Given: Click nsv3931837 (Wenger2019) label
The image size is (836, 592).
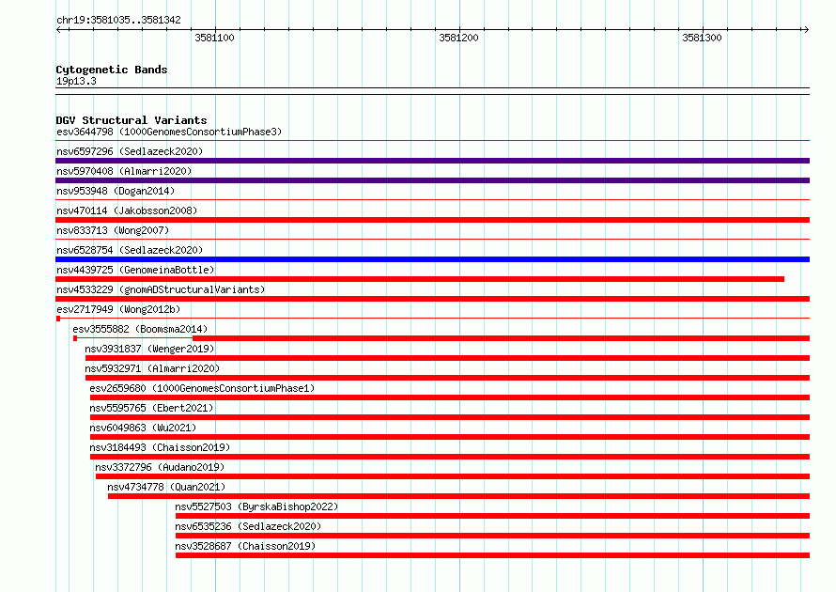Looking at the screenshot, I should pyautogui.click(x=149, y=349).
